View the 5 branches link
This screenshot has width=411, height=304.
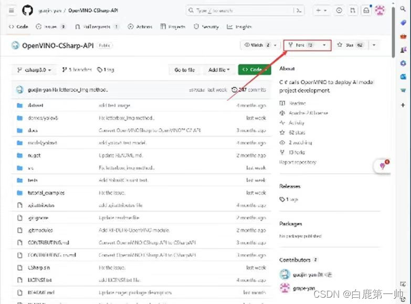77,69
